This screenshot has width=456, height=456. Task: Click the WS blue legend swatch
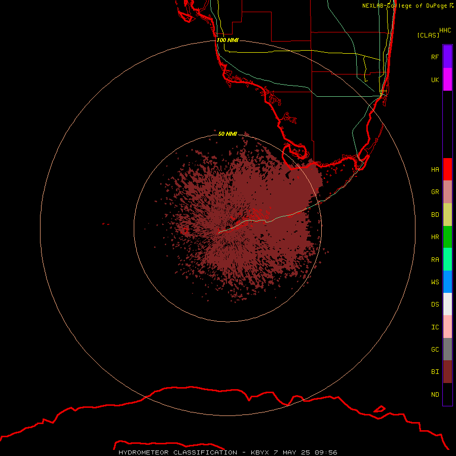[x=447, y=282]
